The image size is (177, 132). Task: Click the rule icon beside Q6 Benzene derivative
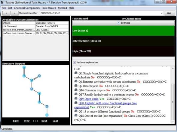76,81
